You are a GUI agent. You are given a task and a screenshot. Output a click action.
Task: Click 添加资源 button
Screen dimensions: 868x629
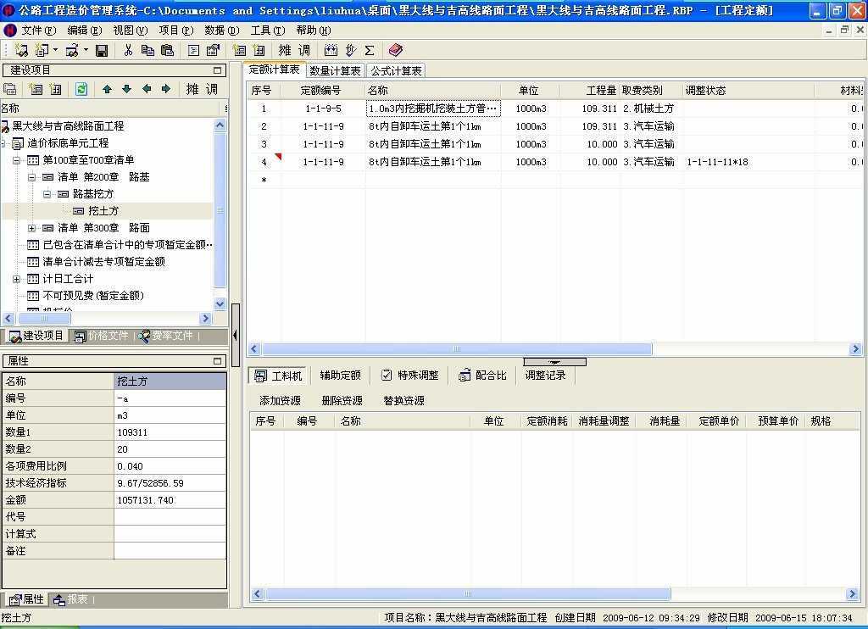(280, 400)
